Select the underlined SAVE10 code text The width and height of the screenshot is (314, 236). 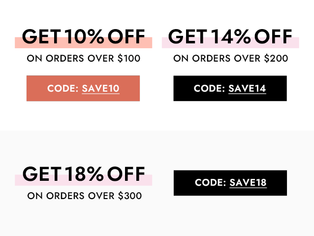(x=100, y=88)
